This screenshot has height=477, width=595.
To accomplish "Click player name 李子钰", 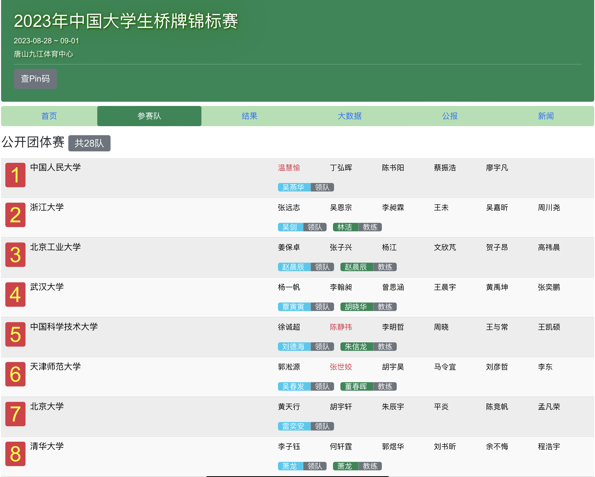I will tap(289, 447).
